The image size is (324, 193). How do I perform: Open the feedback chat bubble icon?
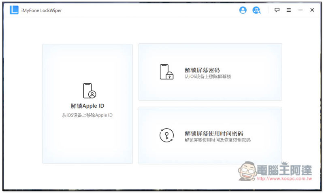coord(277,10)
